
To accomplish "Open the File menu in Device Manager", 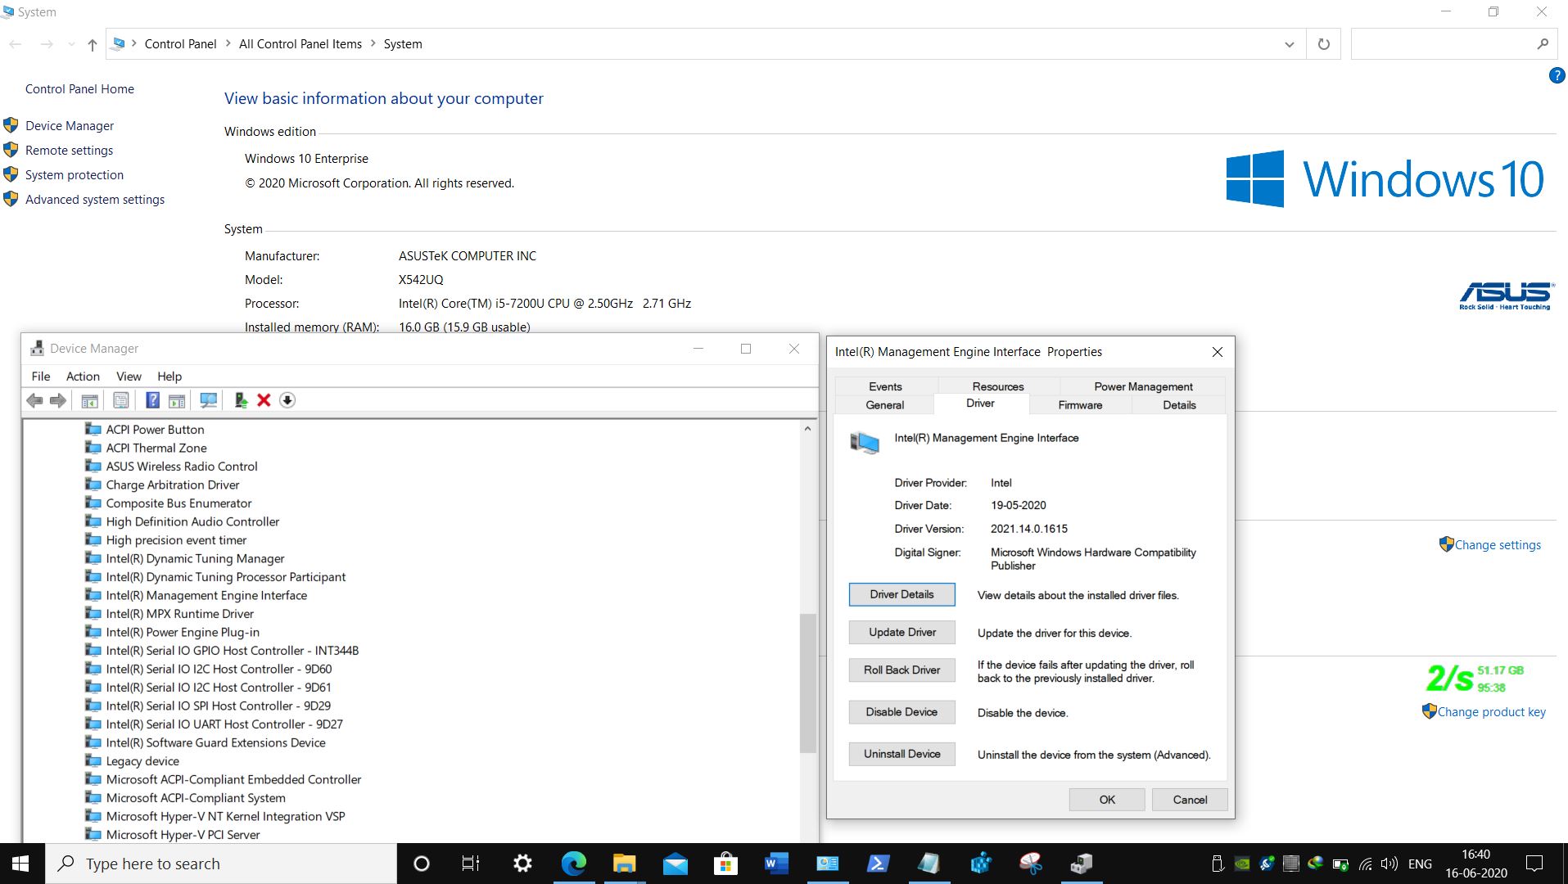I will pyautogui.click(x=41, y=377).
